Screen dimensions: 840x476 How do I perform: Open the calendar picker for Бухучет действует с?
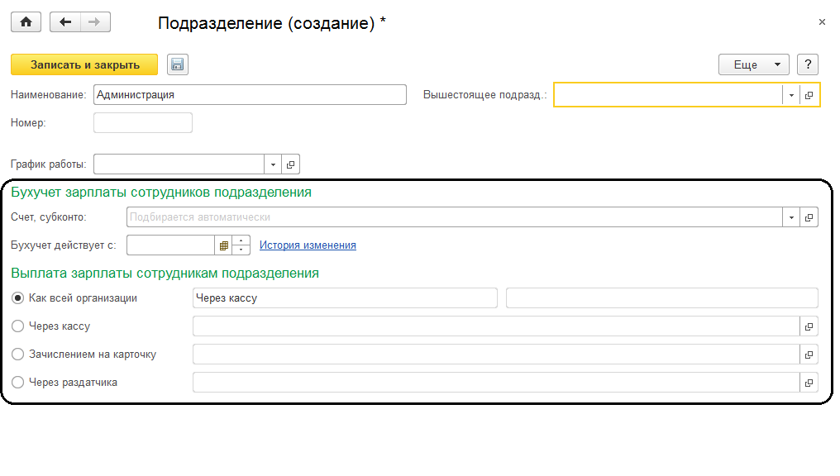click(223, 245)
